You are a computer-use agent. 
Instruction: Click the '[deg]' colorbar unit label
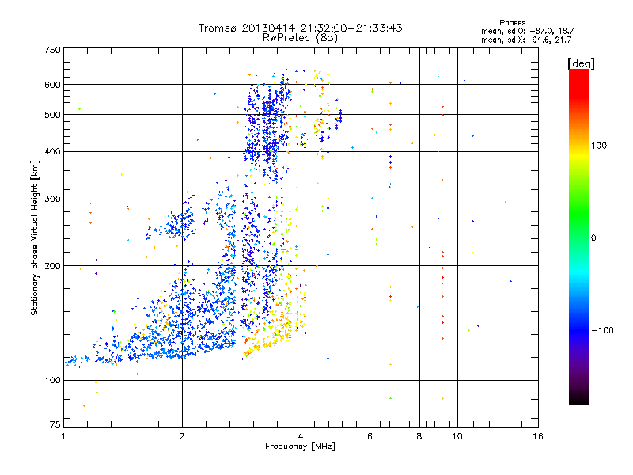point(581,63)
